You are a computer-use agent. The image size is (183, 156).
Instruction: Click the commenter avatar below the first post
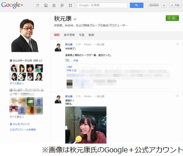tap(70, 84)
